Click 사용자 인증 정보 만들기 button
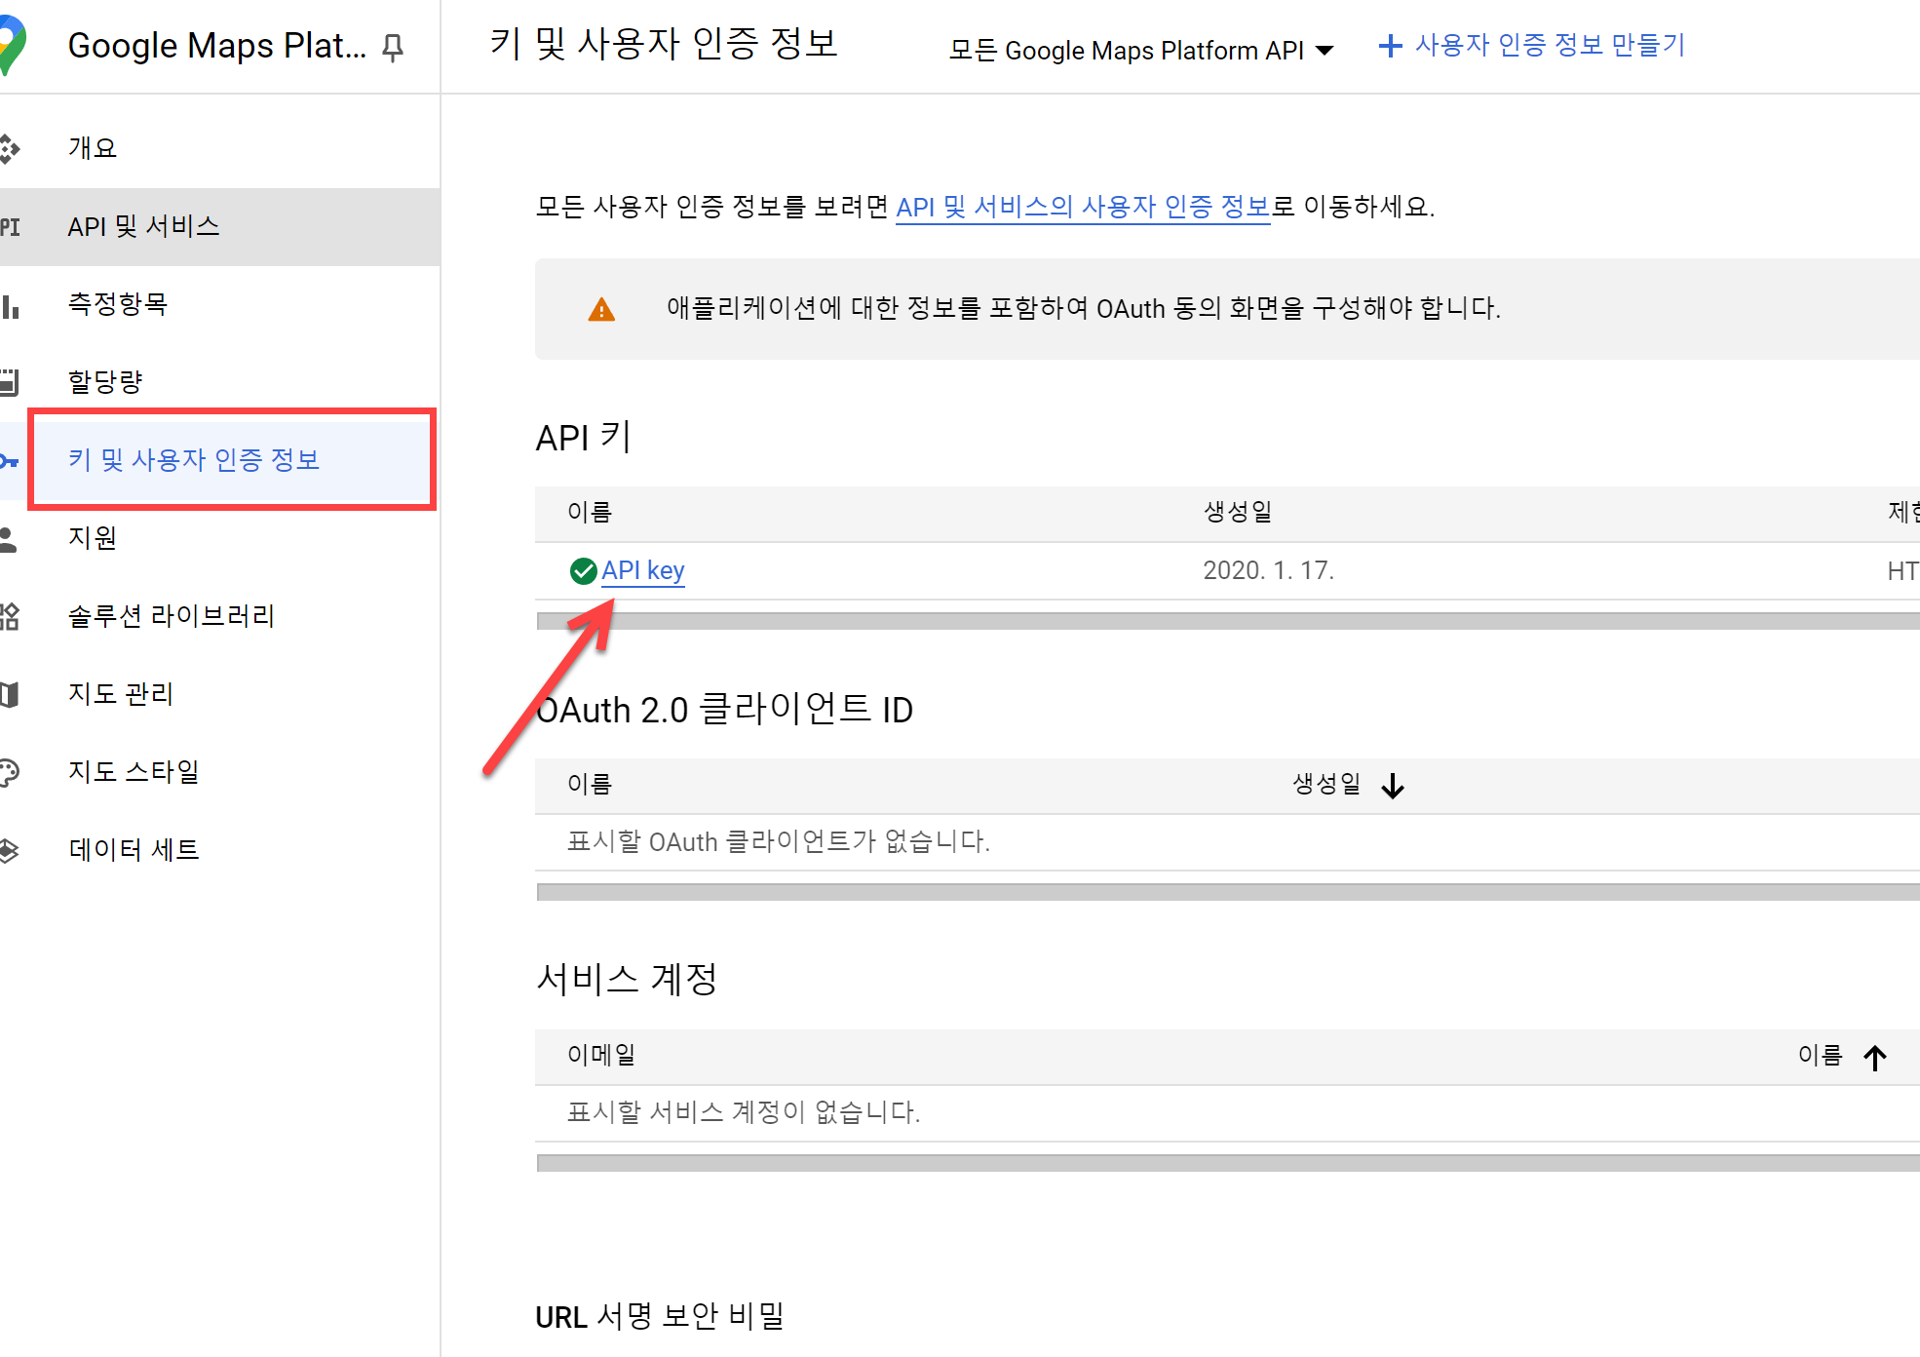This screenshot has height=1357, width=1920. [x=1549, y=45]
